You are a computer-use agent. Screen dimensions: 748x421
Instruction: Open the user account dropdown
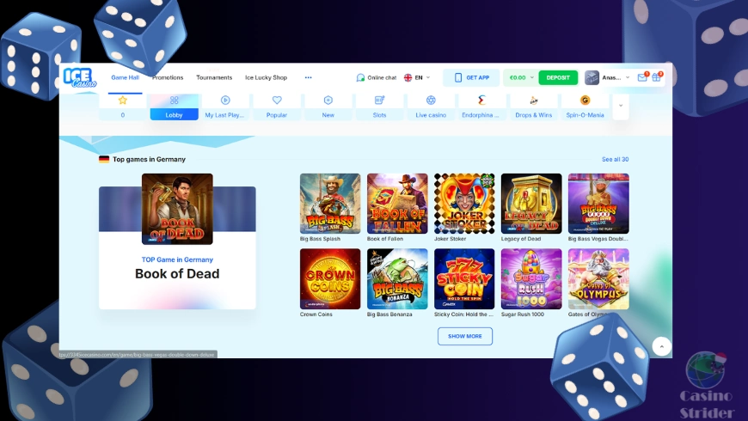point(608,77)
